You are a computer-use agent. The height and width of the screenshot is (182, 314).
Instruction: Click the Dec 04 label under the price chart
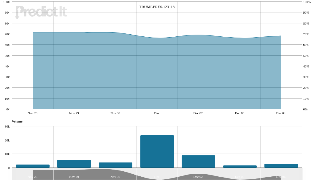pos(281,113)
